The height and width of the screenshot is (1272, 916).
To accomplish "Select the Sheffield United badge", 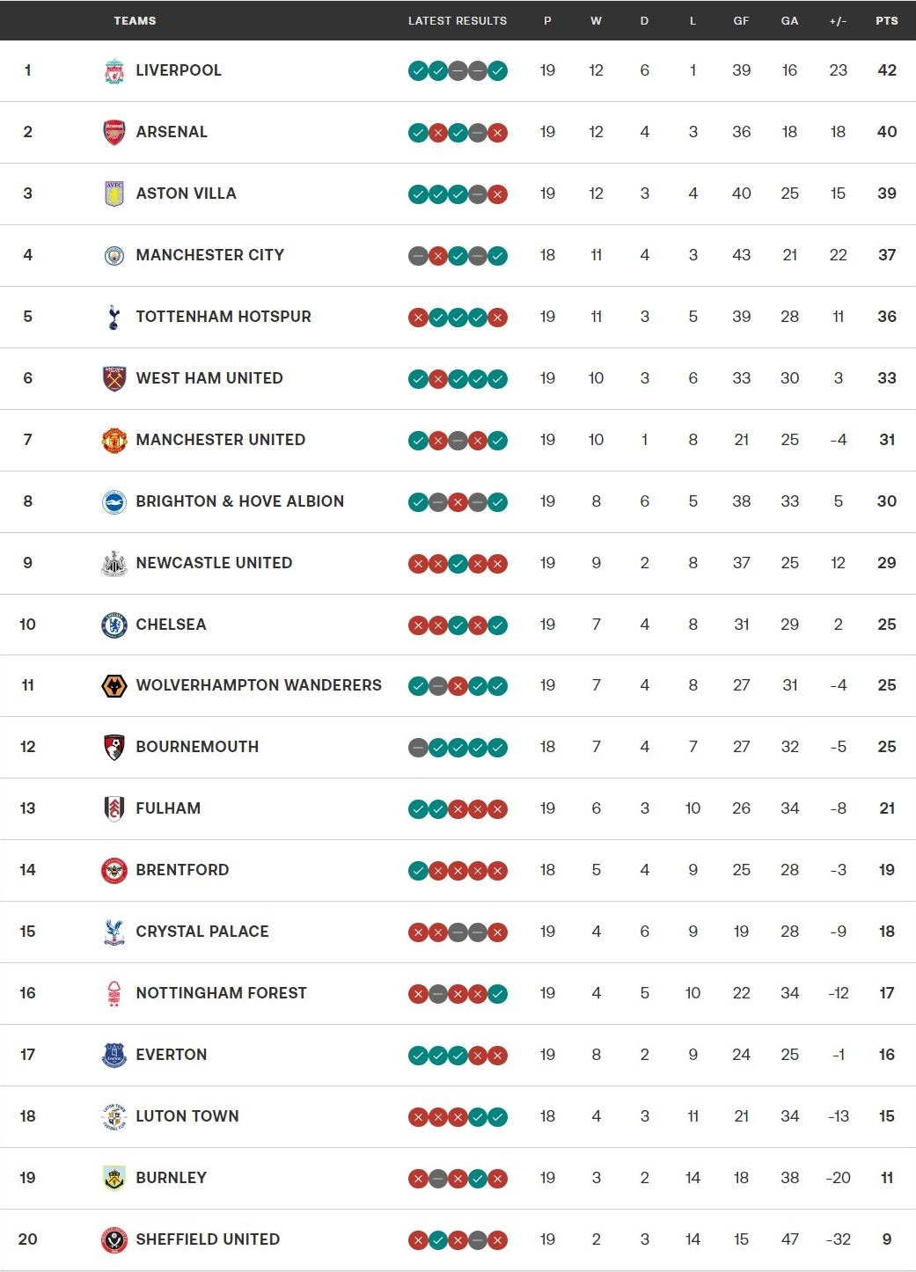I will (x=115, y=1239).
